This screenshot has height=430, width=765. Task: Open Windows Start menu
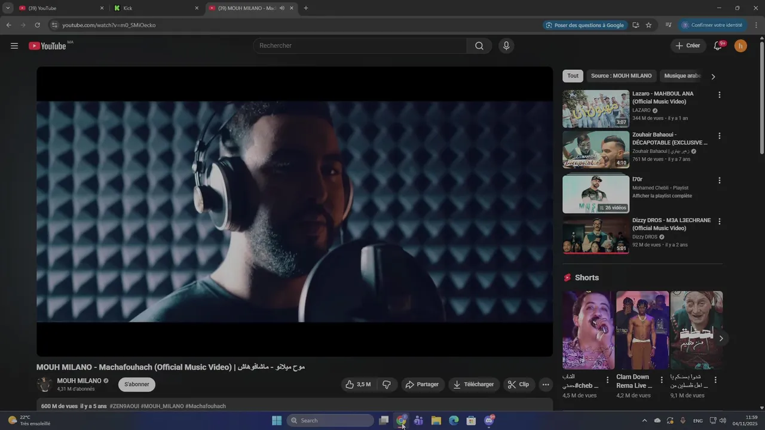277,420
